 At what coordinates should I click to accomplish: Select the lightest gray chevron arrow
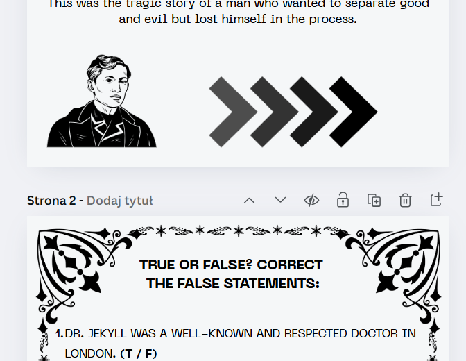click(x=233, y=112)
